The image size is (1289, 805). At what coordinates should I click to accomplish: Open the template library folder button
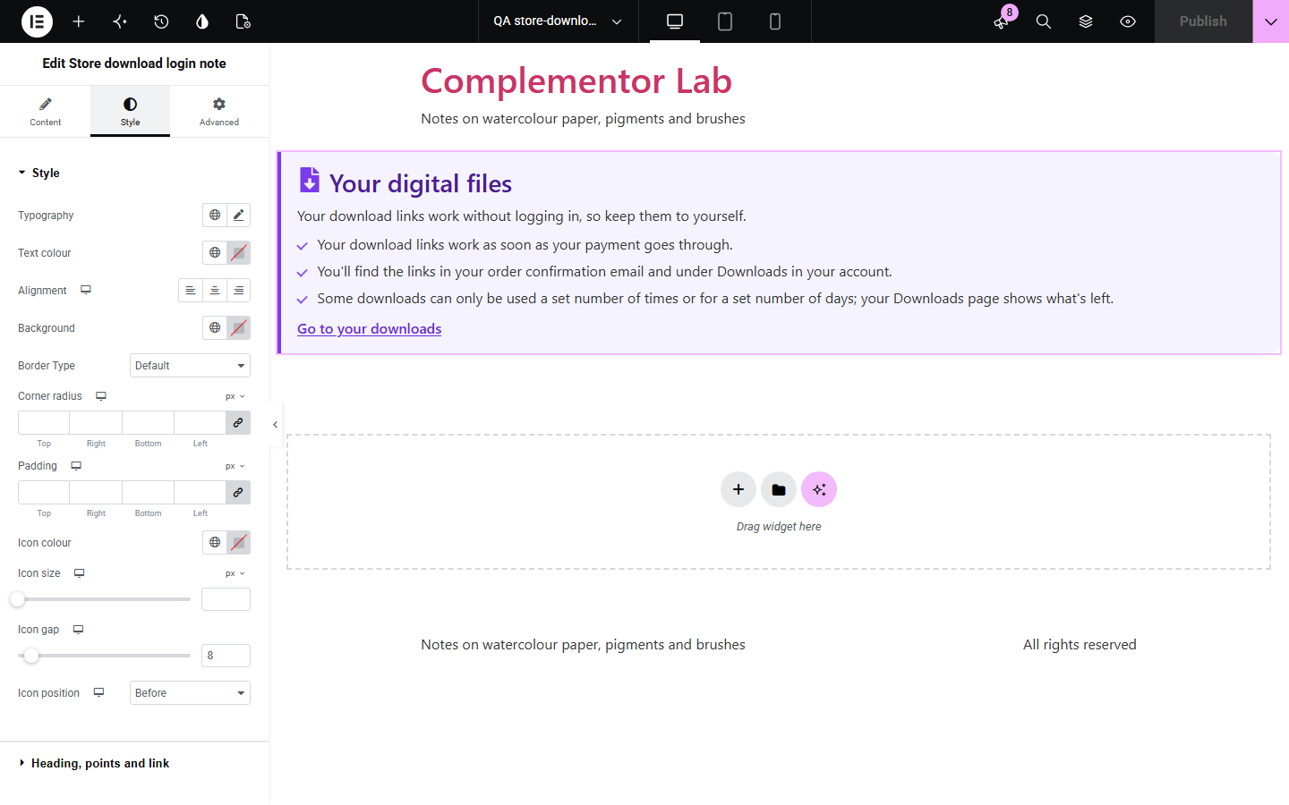779,489
